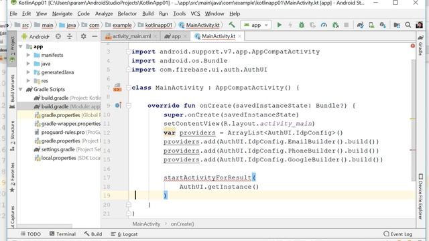This screenshot has height=241, width=429.
Task: Open the Device File Explorer panel
Action: tap(420, 196)
